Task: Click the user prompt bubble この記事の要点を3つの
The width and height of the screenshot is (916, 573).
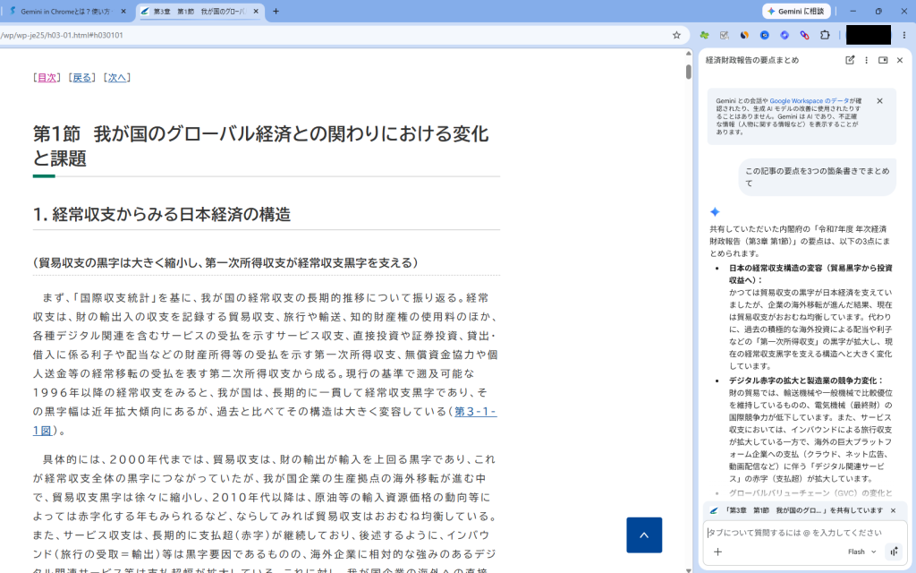Action: (x=818, y=177)
